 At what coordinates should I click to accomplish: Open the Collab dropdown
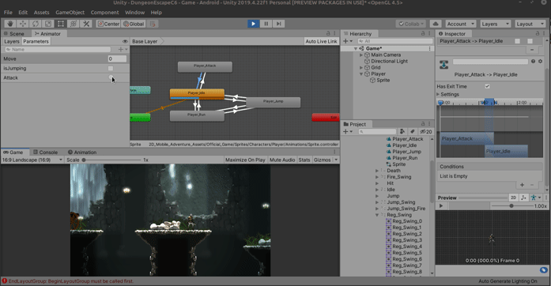(x=411, y=24)
